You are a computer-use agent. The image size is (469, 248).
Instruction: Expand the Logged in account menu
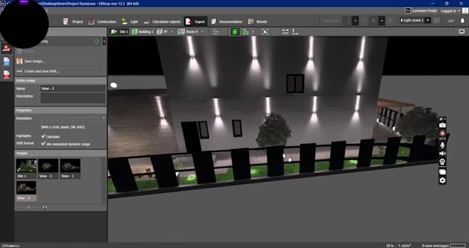tap(450, 11)
